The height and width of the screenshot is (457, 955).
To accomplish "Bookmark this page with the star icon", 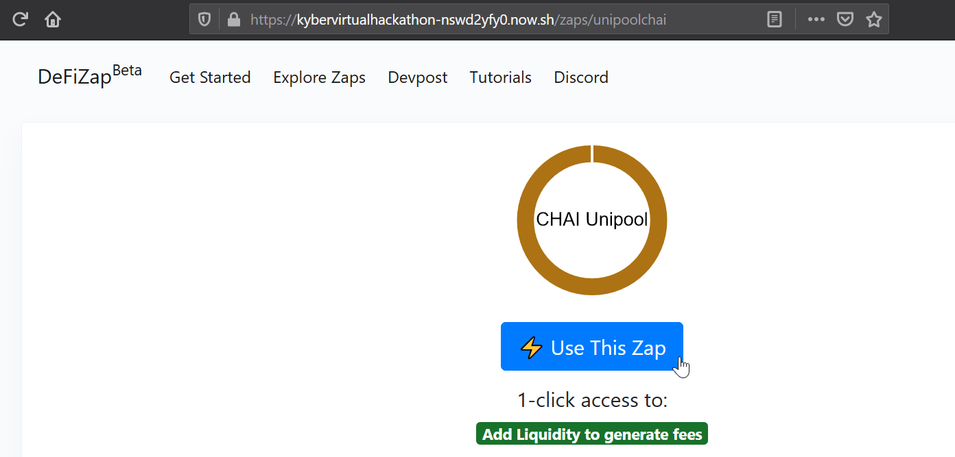I will coord(874,20).
